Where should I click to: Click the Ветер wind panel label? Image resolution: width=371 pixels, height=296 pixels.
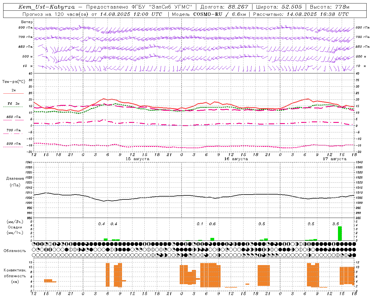pos(27,22)
